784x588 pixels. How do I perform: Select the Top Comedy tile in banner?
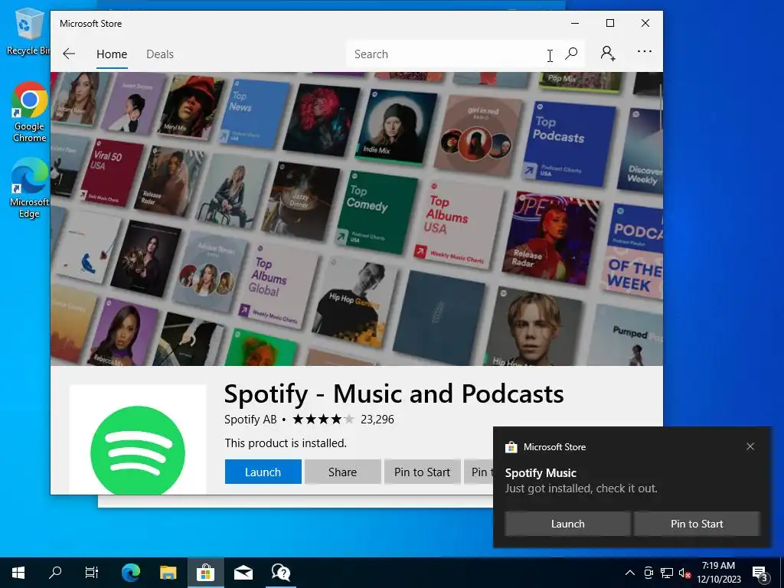378,213
